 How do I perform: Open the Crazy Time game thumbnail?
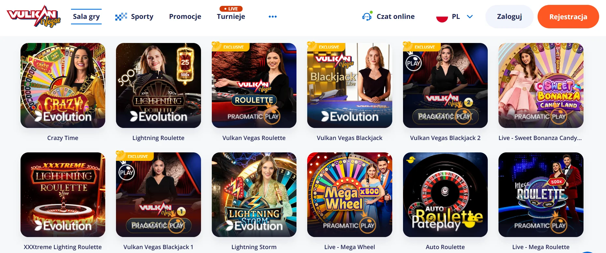[x=63, y=85]
